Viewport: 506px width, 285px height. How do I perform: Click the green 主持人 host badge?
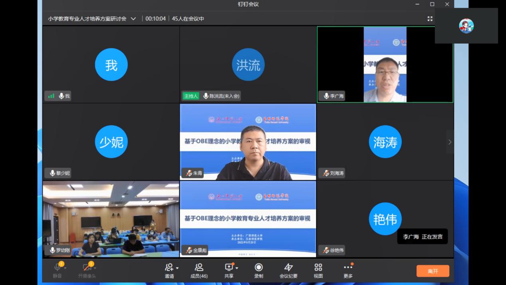(191, 96)
